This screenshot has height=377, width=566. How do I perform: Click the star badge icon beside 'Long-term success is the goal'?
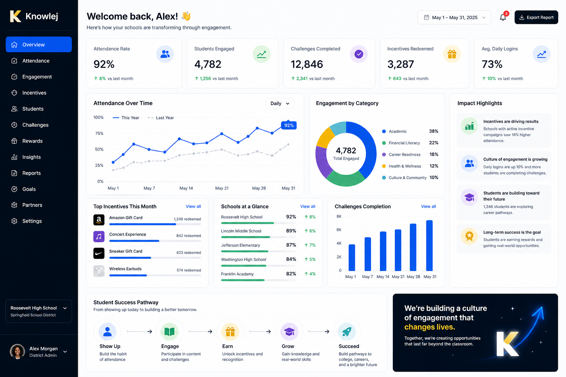pos(469,236)
